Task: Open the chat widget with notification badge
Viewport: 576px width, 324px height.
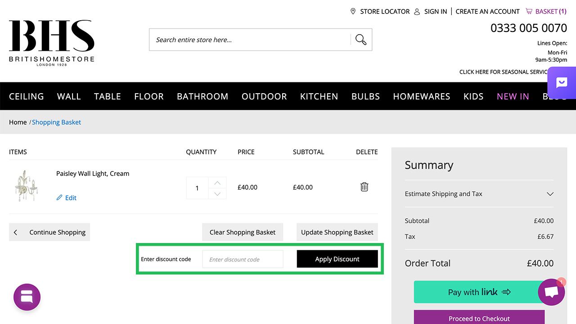Action: click(551, 292)
